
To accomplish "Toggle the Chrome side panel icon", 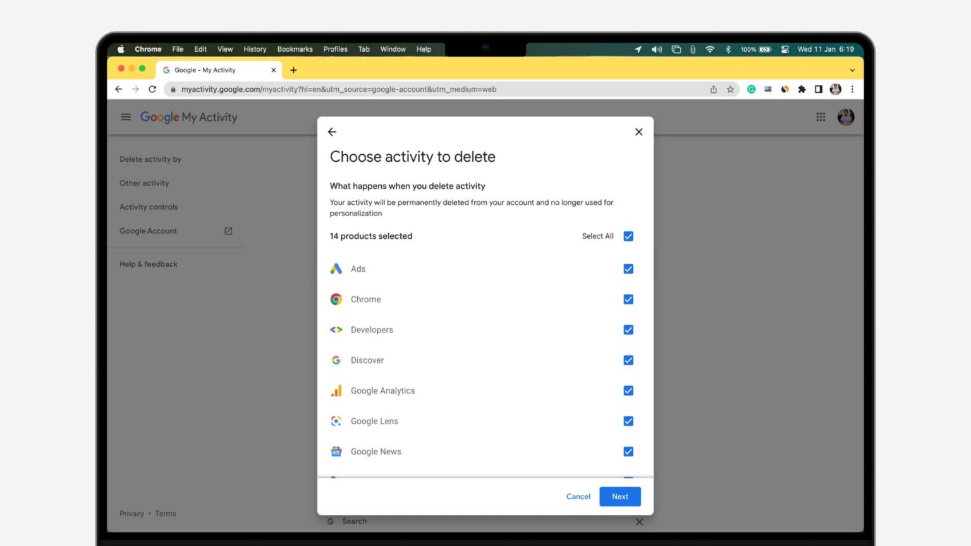I will tap(819, 89).
